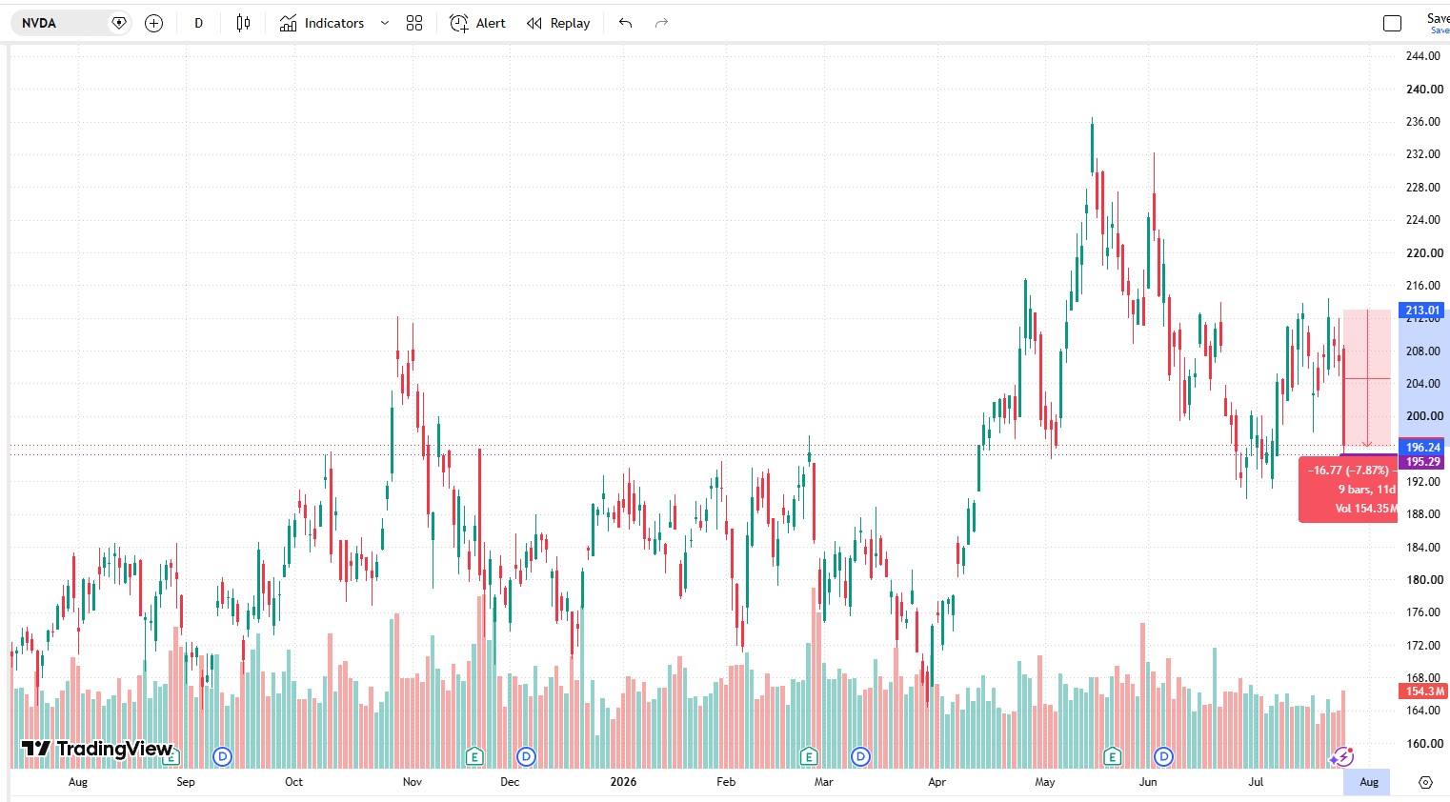Viewport: 1450px width, 802px height.
Task: Click the highlighted Aug date label
Action: click(1367, 782)
